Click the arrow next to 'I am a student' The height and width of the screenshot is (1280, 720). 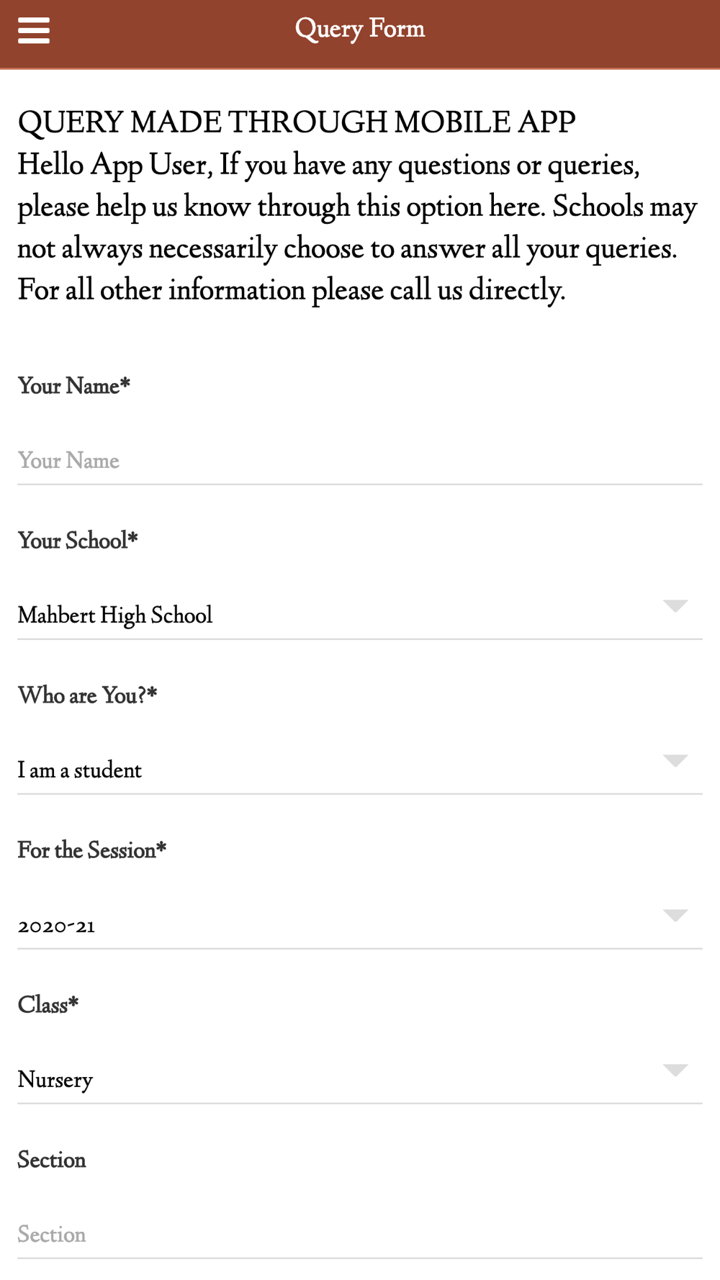point(675,761)
